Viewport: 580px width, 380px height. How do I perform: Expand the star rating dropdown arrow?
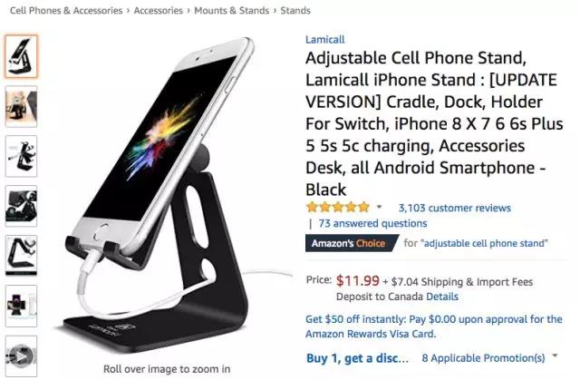[x=379, y=207]
